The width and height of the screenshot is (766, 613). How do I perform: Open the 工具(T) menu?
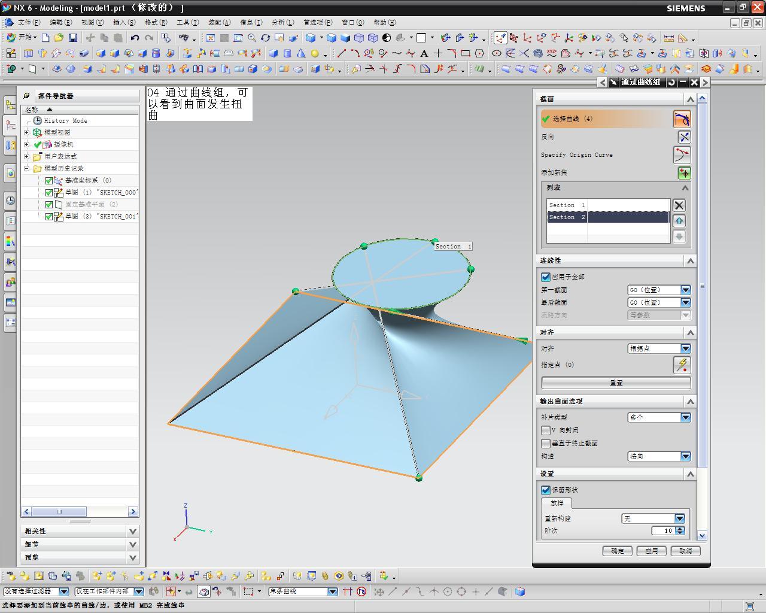tap(187, 22)
